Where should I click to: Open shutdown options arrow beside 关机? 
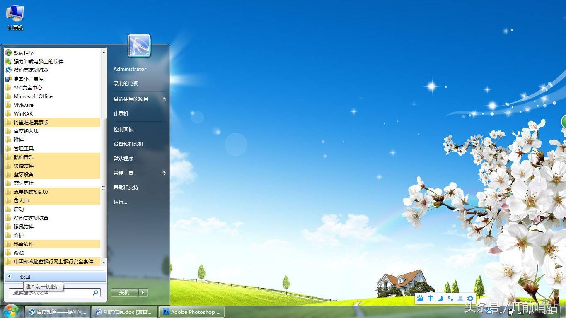[143, 292]
